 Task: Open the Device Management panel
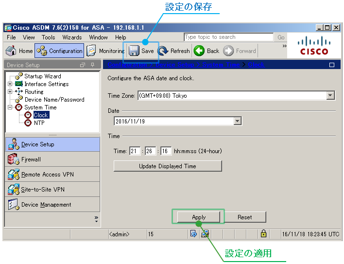[x=52, y=205]
